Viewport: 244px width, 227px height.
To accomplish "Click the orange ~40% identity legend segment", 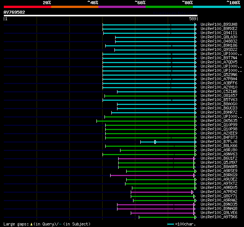I will click(x=75, y=7).
